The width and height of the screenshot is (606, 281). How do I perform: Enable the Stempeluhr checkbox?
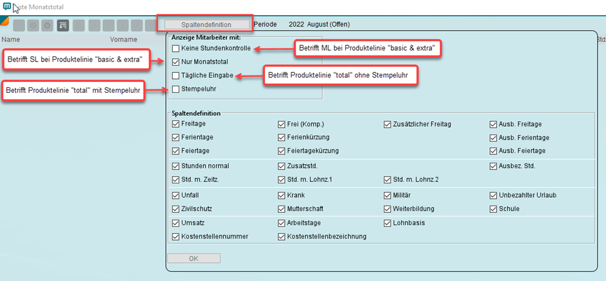coord(176,89)
